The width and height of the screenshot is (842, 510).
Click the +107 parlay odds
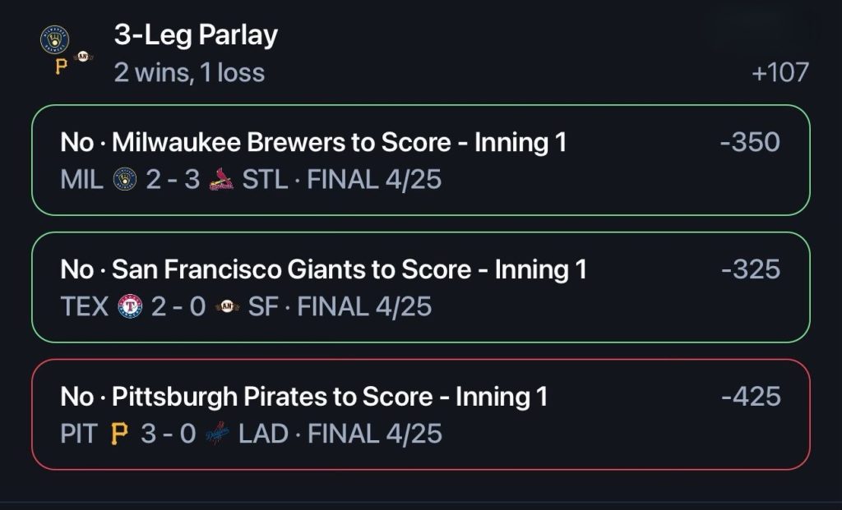pos(780,72)
